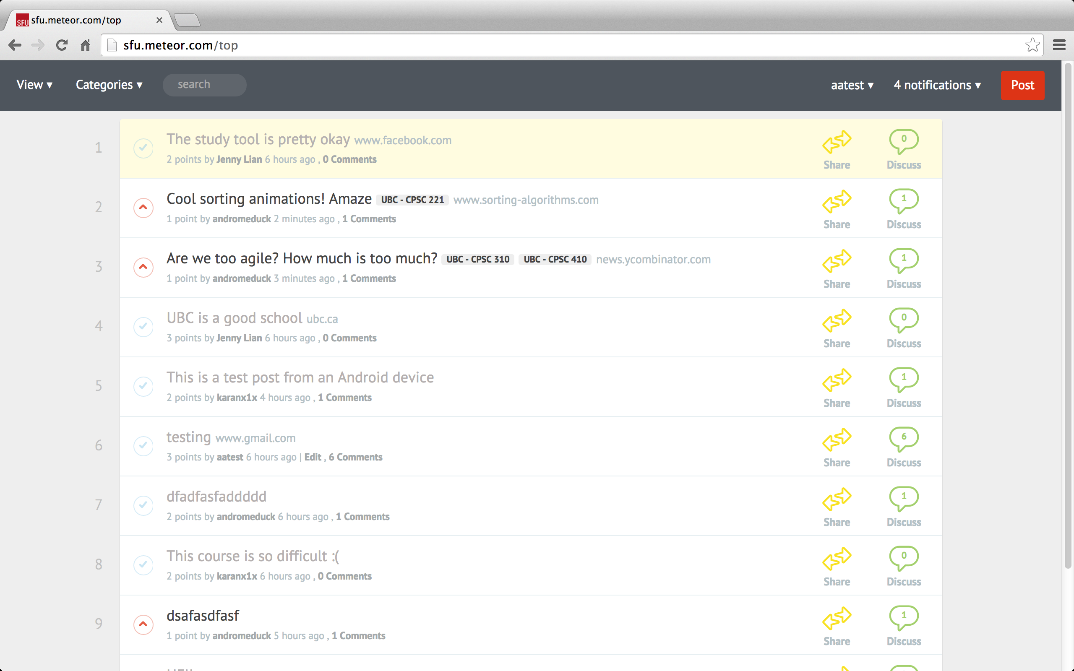Click the red Post button
Image resolution: width=1074 pixels, height=671 pixels.
(x=1022, y=85)
